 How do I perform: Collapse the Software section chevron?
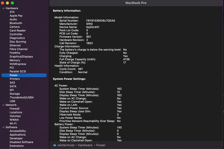coord(4,127)
